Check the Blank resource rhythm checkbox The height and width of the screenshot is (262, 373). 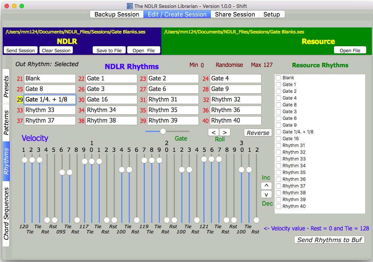coord(278,78)
